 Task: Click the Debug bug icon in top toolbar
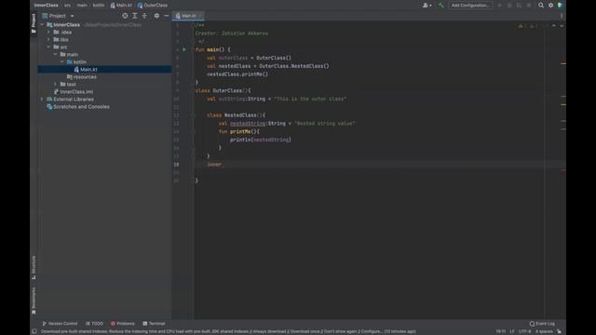(x=509, y=6)
